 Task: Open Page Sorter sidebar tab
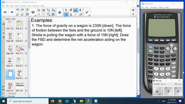point(3,19)
